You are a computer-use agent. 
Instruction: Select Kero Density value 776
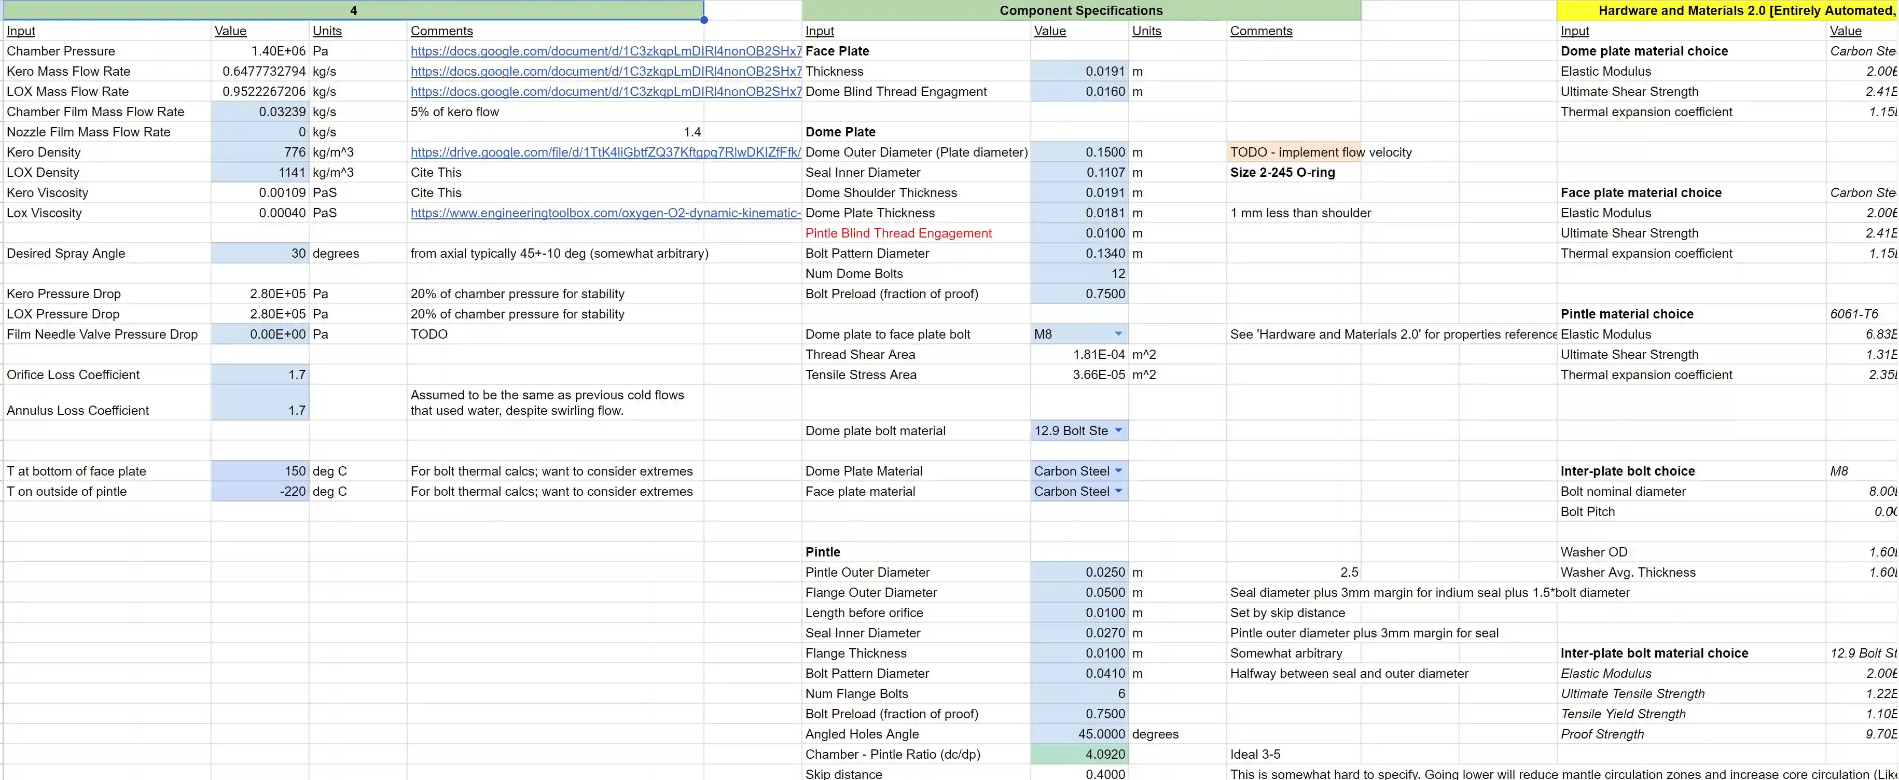coord(260,152)
